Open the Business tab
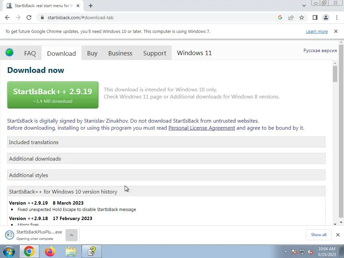Screen dimensions: 344x258 (x=120, y=53)
